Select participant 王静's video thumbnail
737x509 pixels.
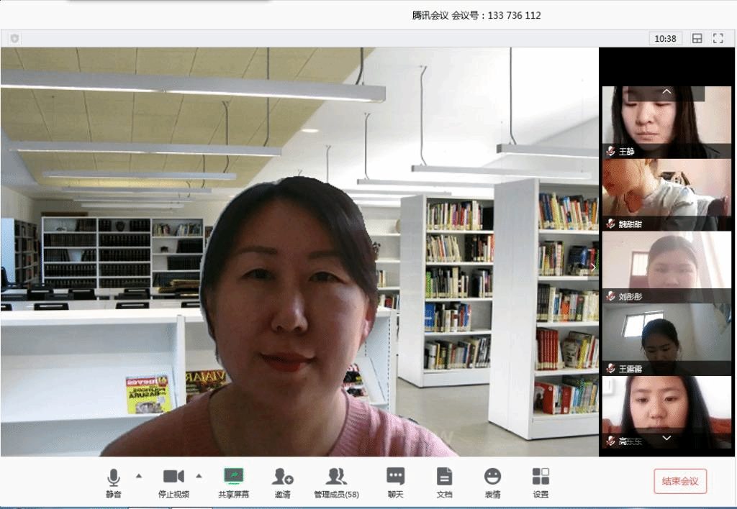[x=666, y=121]
